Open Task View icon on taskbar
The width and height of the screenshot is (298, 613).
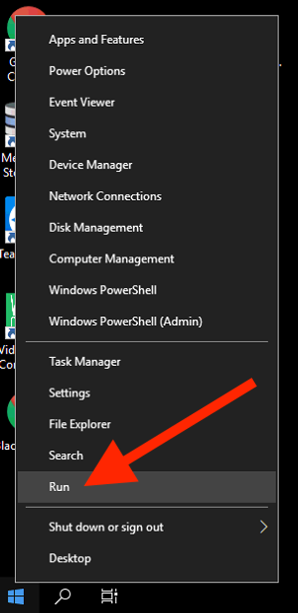point(109,596)
